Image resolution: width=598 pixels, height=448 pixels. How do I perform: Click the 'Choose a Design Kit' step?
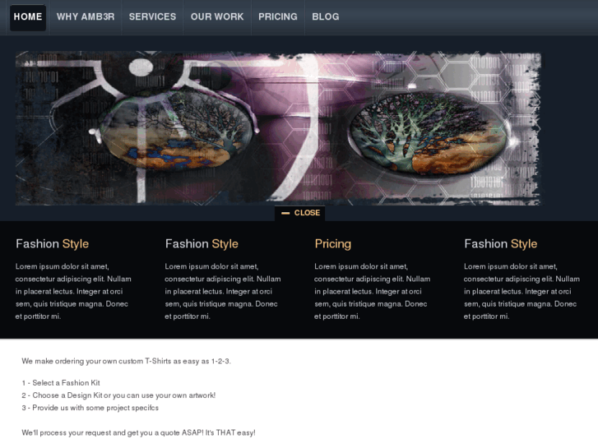[x=118, y=395]
